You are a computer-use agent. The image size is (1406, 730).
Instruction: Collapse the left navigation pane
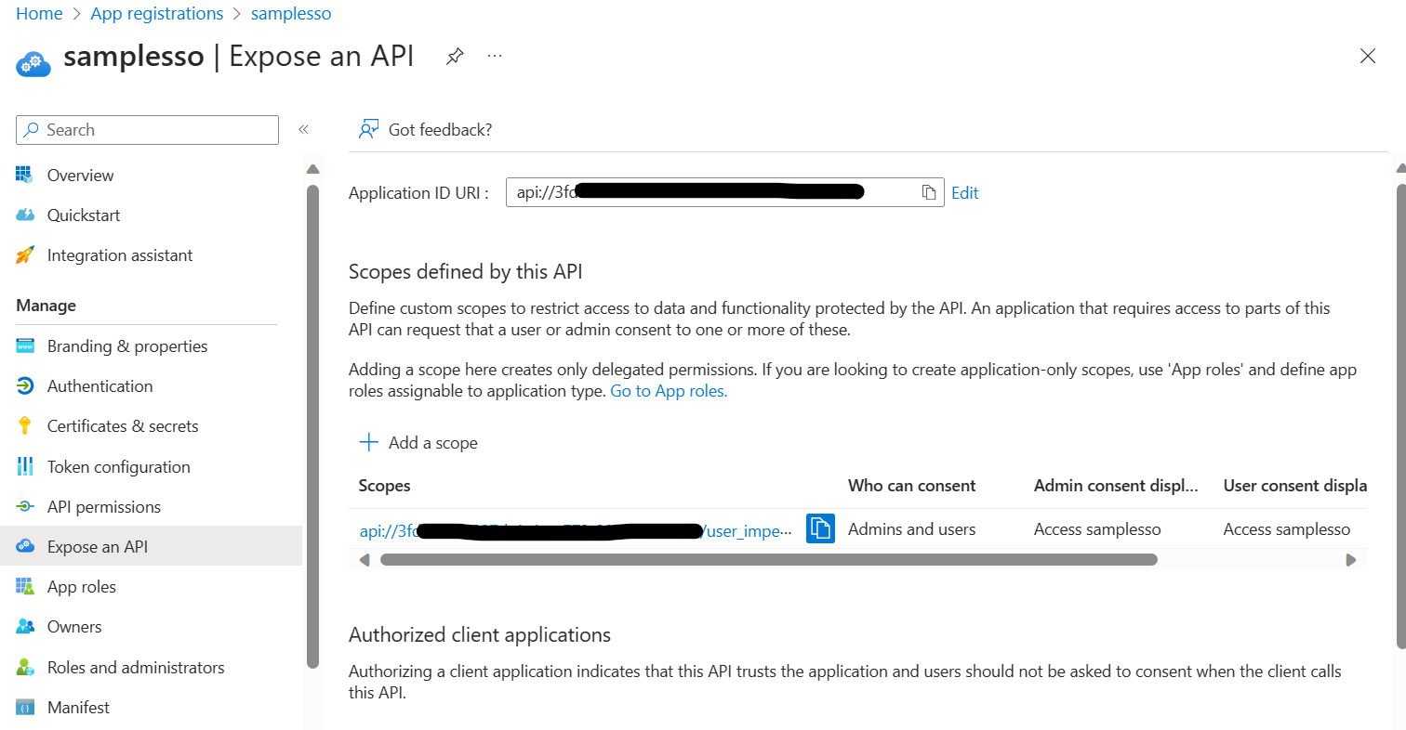pyautogui.click(x=303, y=129)
